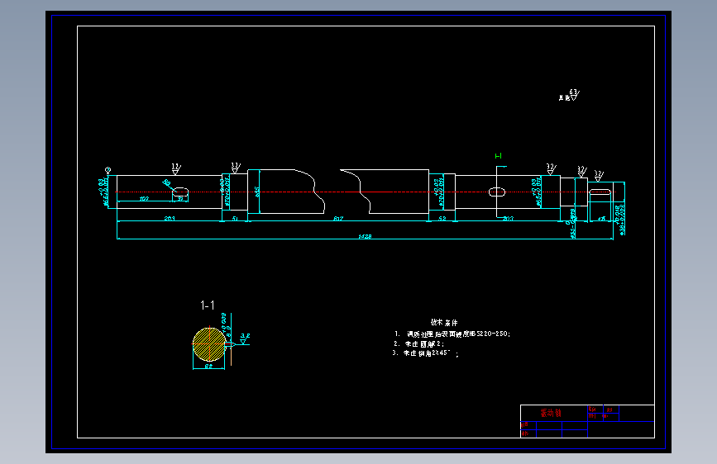This screenshot has height=464, width=717.
Task: Click the left break line curve of shaft
Action: pyautogui.click(x=313, y=190)
